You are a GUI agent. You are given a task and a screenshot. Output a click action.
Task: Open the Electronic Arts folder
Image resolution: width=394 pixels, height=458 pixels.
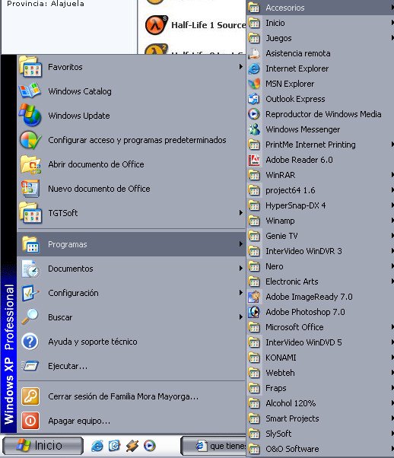320,281
